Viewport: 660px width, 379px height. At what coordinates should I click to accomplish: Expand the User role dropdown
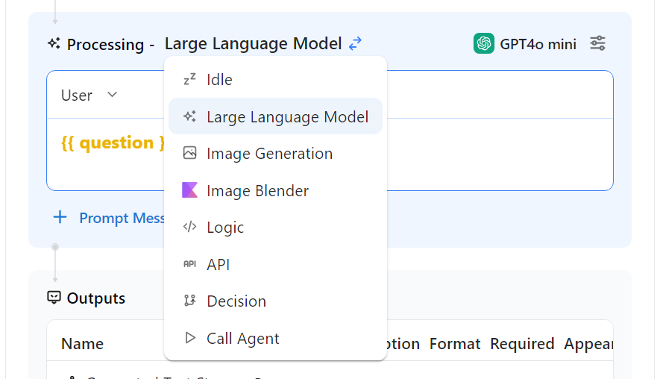click(x=89, y=95)
